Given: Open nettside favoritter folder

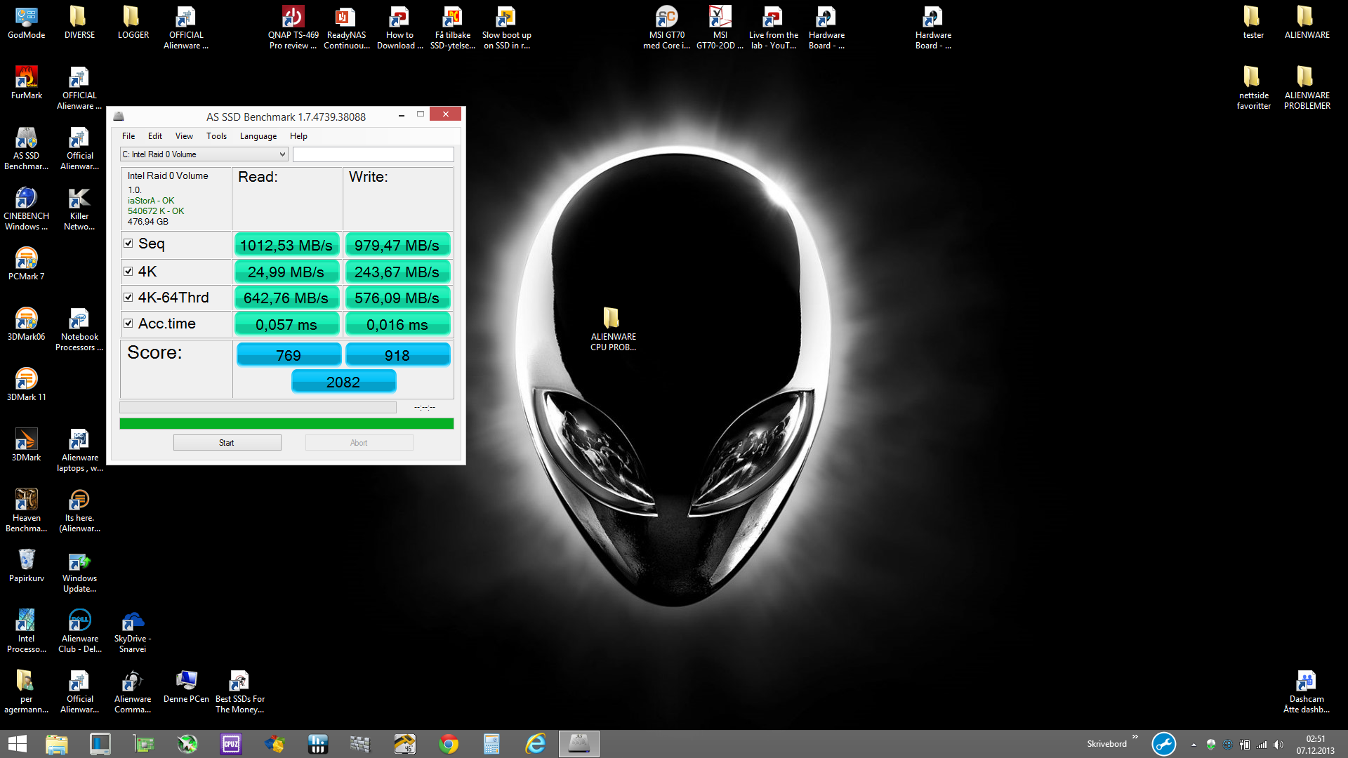Looking at the screenshot, I should point(1253,88).
